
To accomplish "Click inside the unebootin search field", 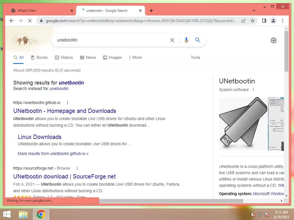I will pos(112,40).
